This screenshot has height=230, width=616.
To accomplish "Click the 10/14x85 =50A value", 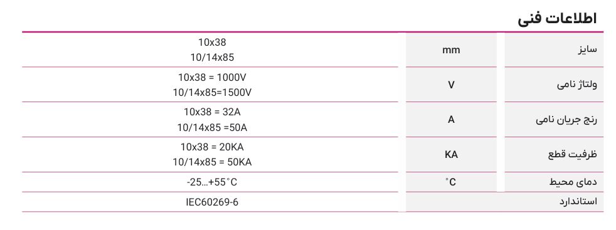I will tap(212, 128).
